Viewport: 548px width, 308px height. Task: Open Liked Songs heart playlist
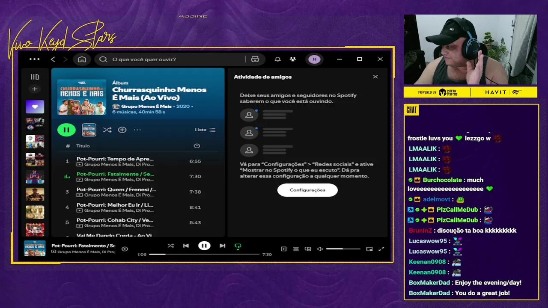(x=35, y=107)
